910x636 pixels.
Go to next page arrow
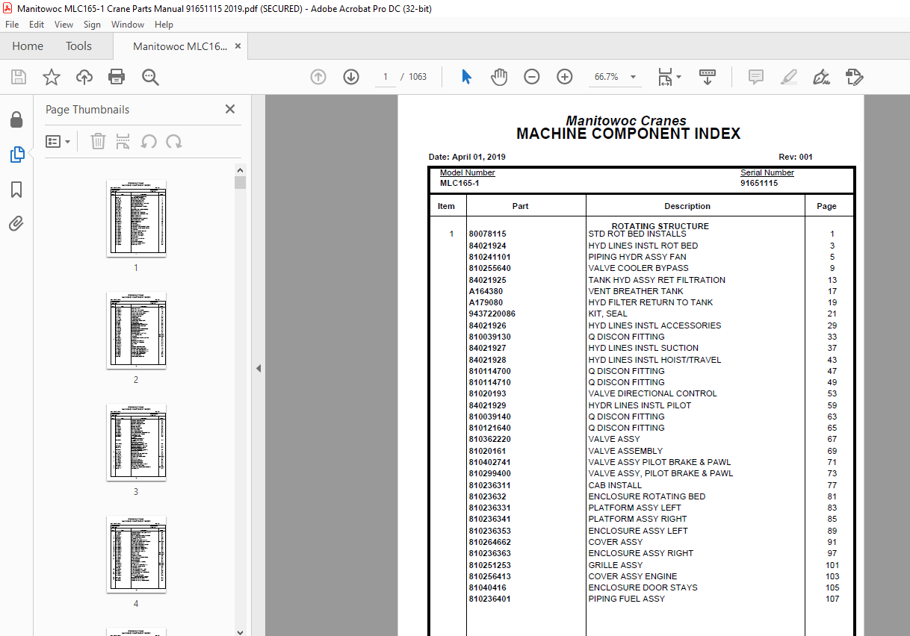[351, 77]
